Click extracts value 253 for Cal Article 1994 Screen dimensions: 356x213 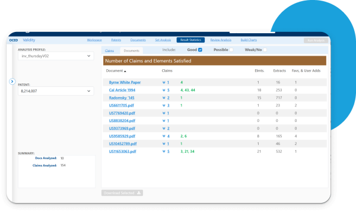(279, 90)
